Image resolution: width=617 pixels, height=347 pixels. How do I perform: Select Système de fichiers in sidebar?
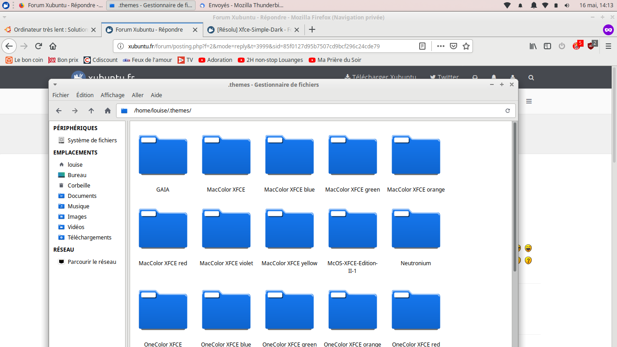pos(87,140)
